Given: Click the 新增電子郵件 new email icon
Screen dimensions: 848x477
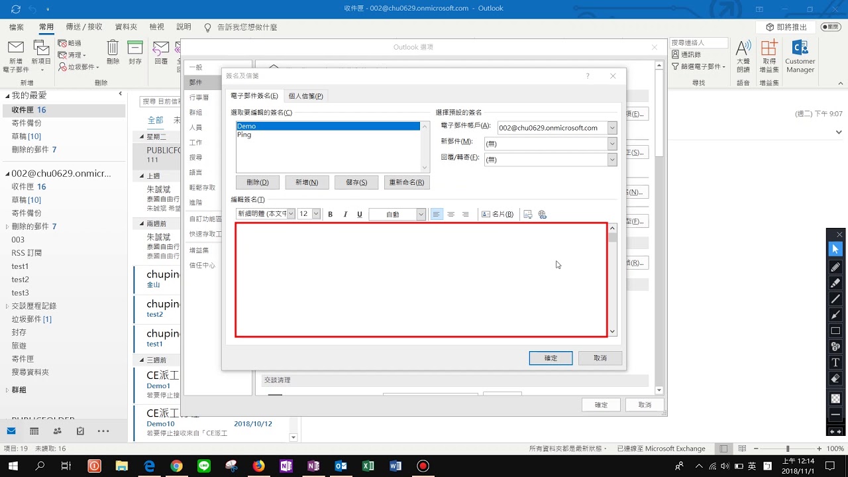Looking at the screenshot, I should pos(16,48).
